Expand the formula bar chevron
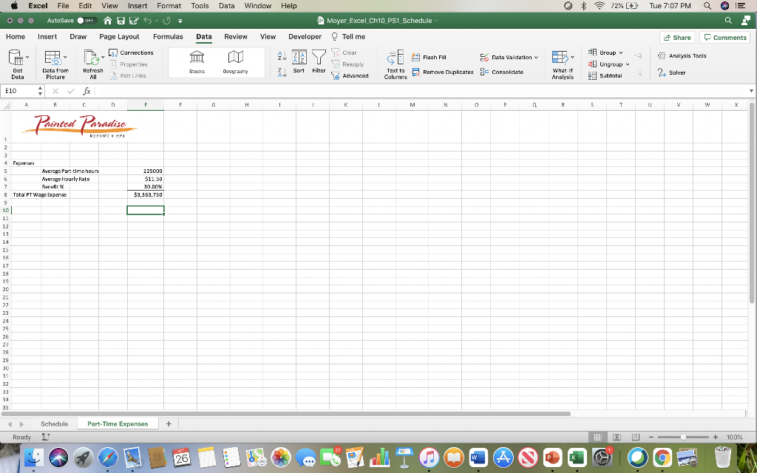The width and height of the screenshot is (757, 473). [x=751, y=91]
